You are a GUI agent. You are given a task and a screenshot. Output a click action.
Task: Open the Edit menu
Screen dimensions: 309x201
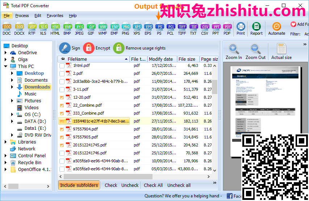38,16
